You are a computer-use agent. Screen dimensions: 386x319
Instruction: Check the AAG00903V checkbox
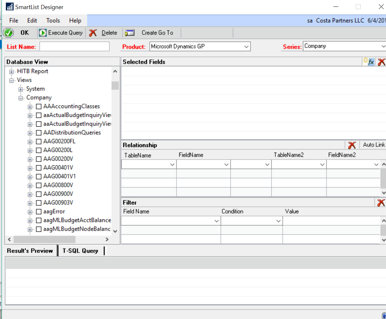pos(39,203)
